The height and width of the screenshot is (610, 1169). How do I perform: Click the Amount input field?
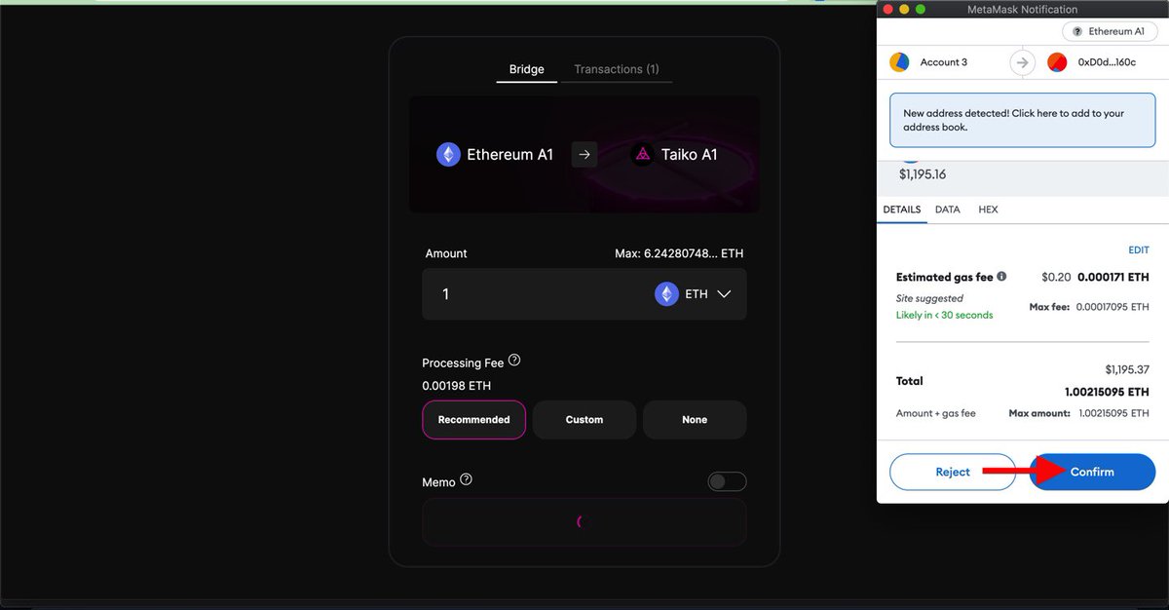tap(536, 294)
